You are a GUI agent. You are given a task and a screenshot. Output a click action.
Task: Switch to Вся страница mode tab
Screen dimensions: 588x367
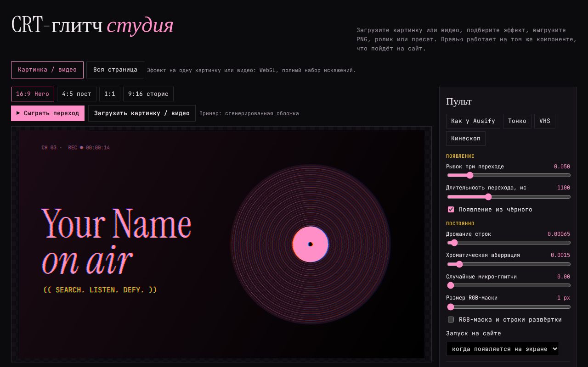pyautogui.click(x=115, y=70)
